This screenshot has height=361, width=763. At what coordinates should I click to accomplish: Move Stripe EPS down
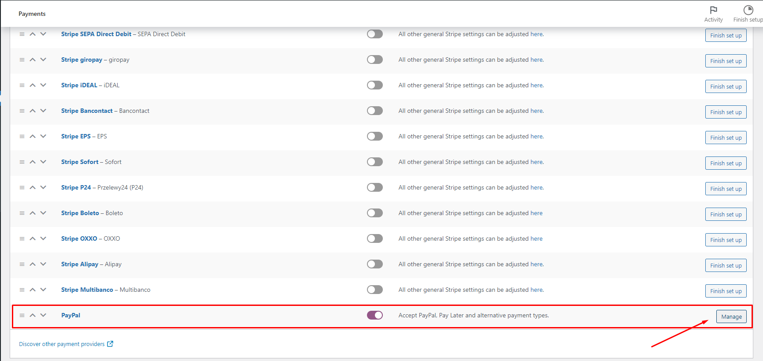(x=43, y=136)
